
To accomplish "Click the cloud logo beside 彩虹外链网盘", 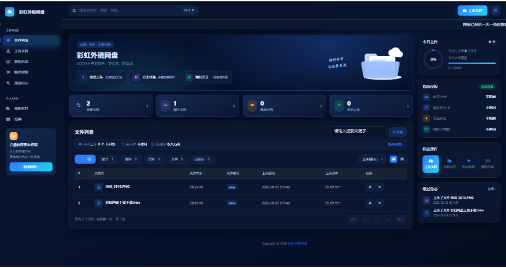I will point(10,12).
